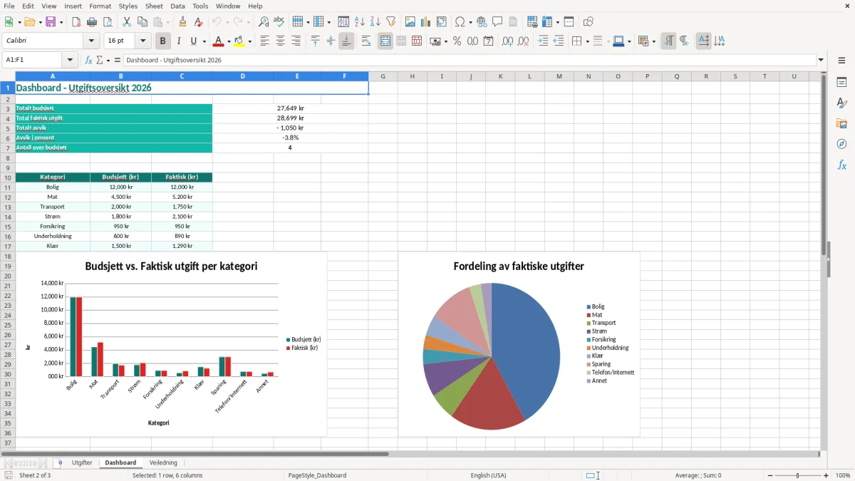The image size is (855, 481).
Task: Toggle Italic formatting
Action: click(179, 41)
